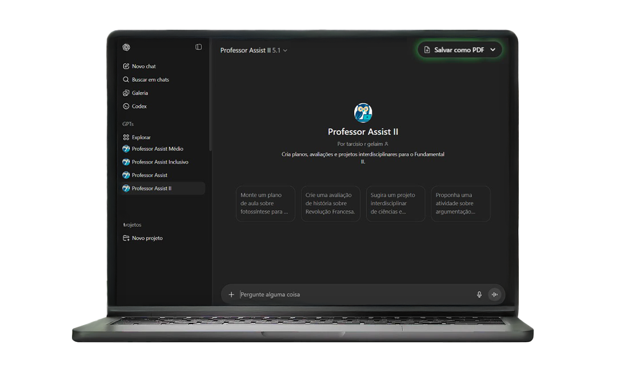Choose the interdisciplinary science project suggestion card

395,203
